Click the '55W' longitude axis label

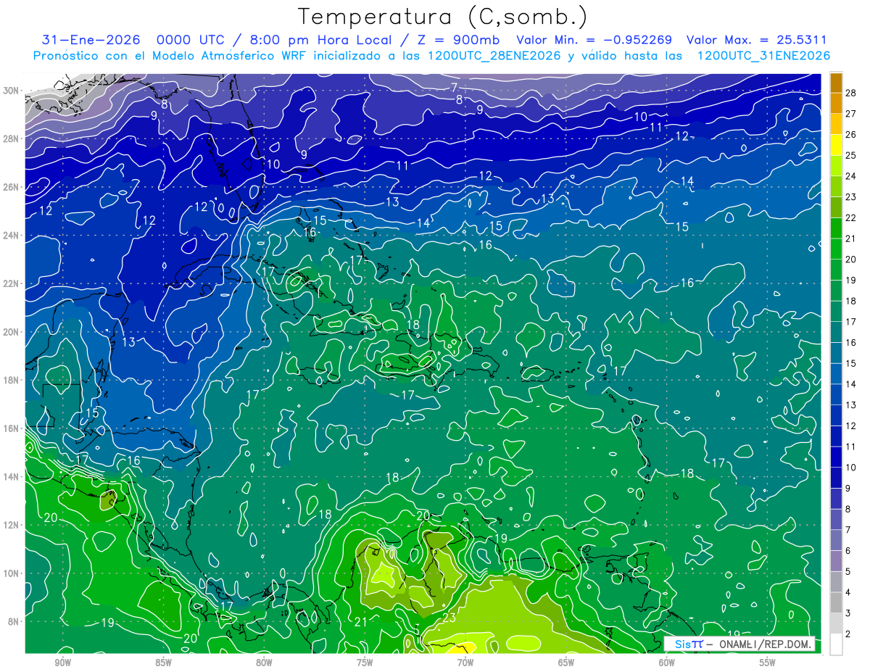(768, 663)
